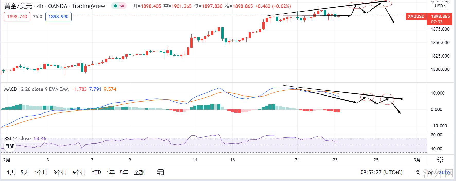Open the USD currency dropdown

(x=441, y=6)
